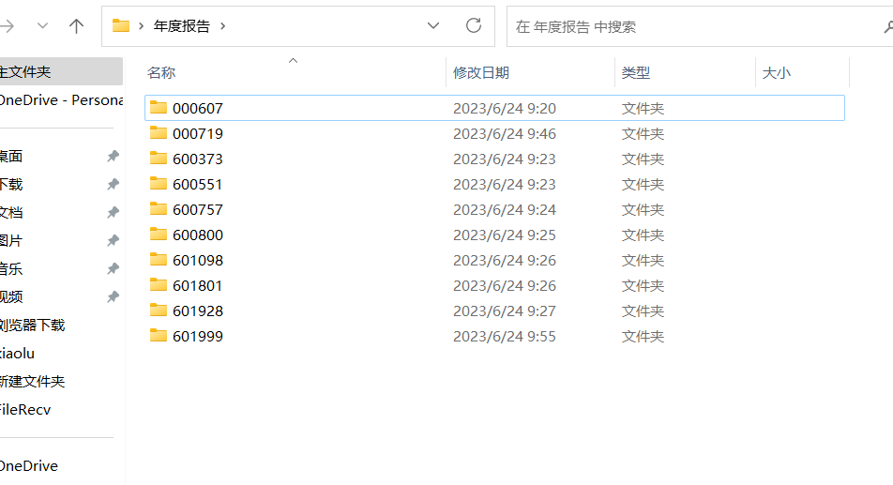This screenshot has height=485, width=893.
Task: Click folder name 000719
Action: (x=198, y=134)
